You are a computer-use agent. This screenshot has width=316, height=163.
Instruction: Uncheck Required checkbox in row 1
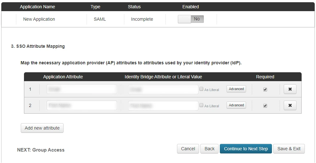pos(265,89)
